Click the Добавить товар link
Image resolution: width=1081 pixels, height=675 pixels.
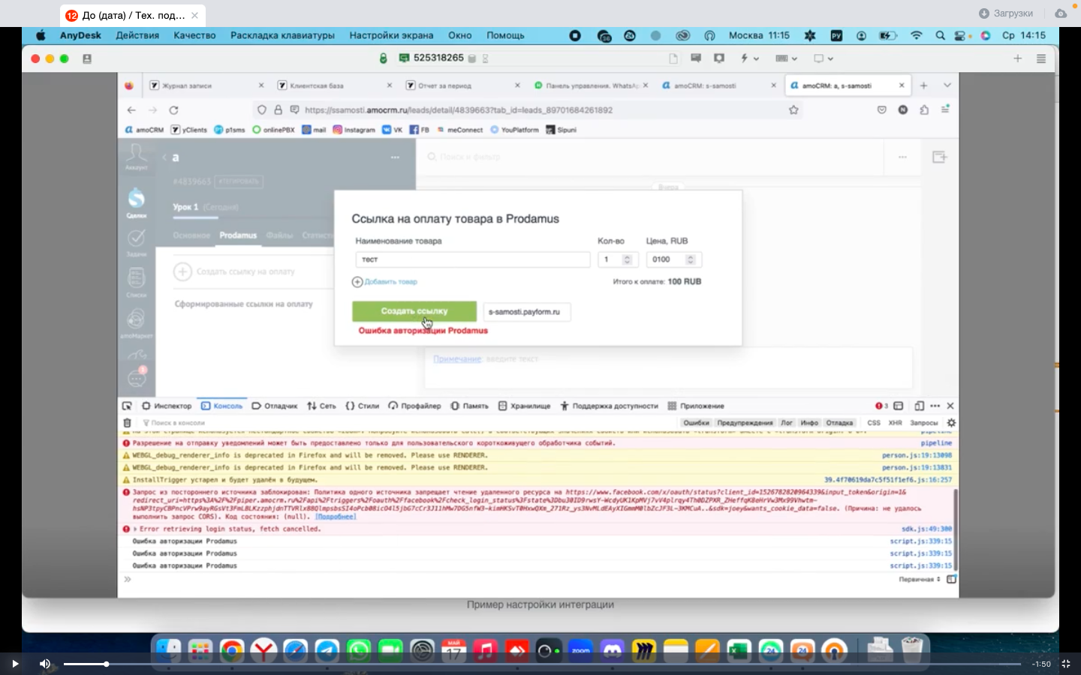pyautogui.click(x=384, y=282)
